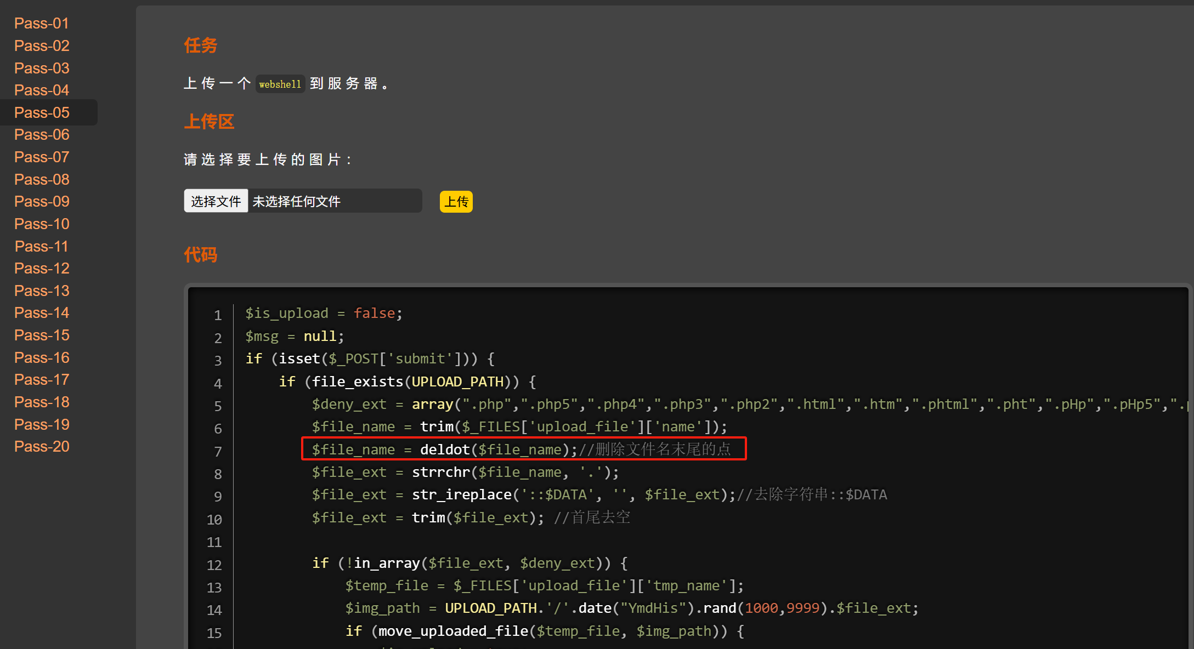
Task: Click the deldot code line in red box
Action: click(523, 449)
